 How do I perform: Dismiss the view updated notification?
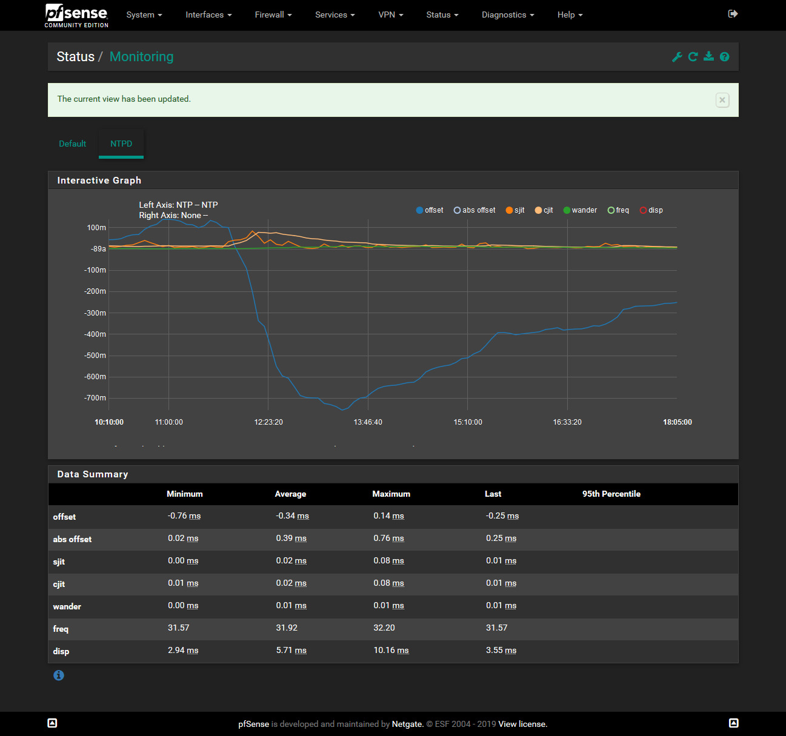722,100
